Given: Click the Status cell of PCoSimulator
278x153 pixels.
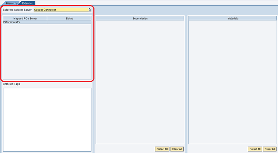Looking at the screenshot, I should coord(69,22).
